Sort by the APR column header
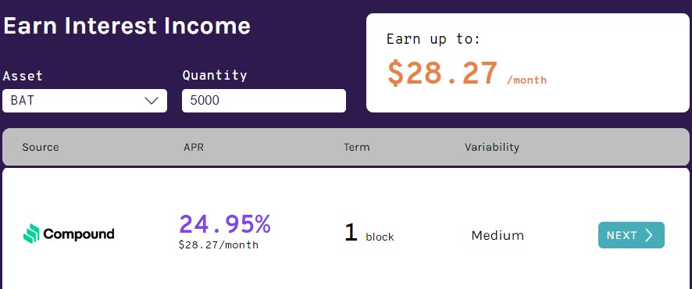 [x=194, y=147]
